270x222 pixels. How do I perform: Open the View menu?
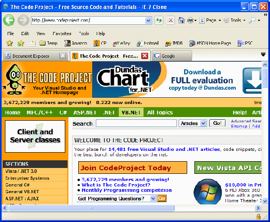(41, 33)
